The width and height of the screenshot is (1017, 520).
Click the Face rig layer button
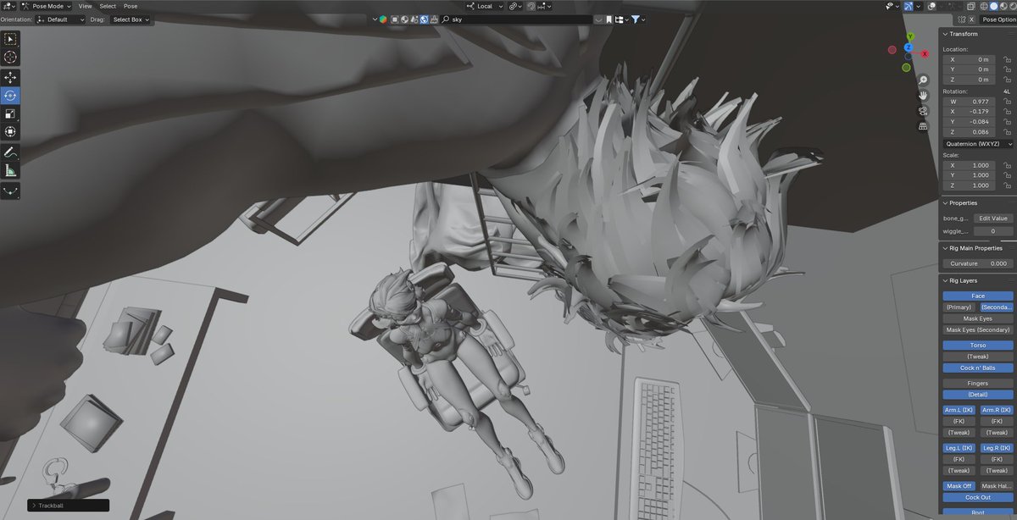978,296
